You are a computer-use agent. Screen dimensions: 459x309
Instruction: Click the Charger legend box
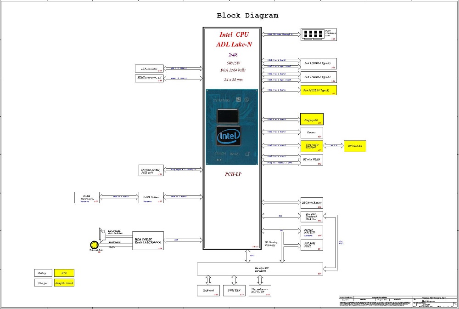43,283
